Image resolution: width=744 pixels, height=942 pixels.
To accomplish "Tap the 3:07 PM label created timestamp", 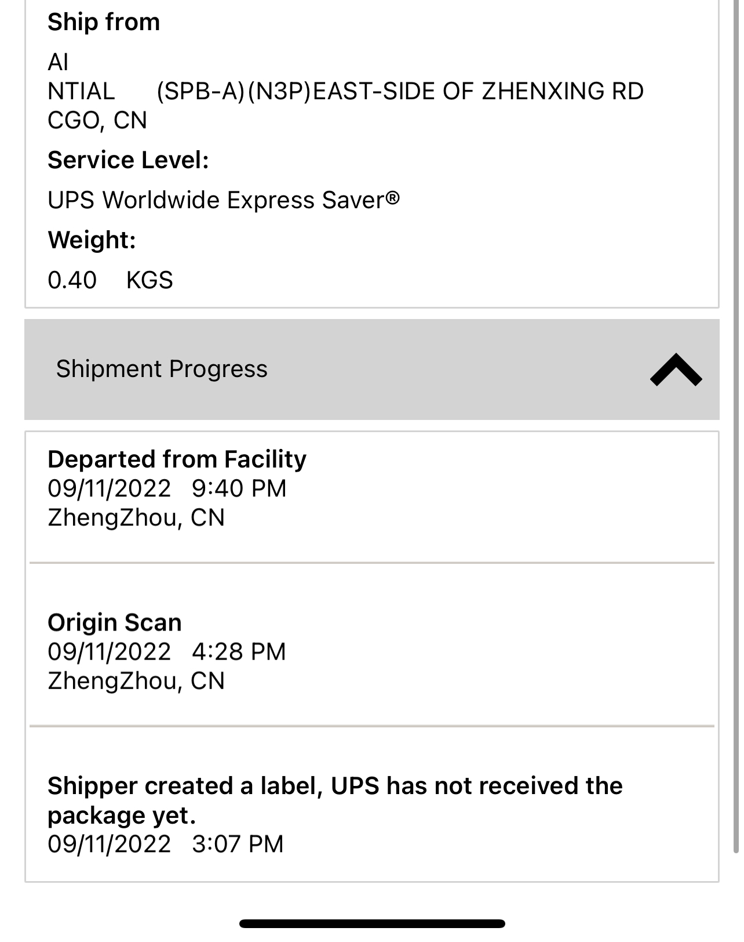I will [x=238, y=844].
